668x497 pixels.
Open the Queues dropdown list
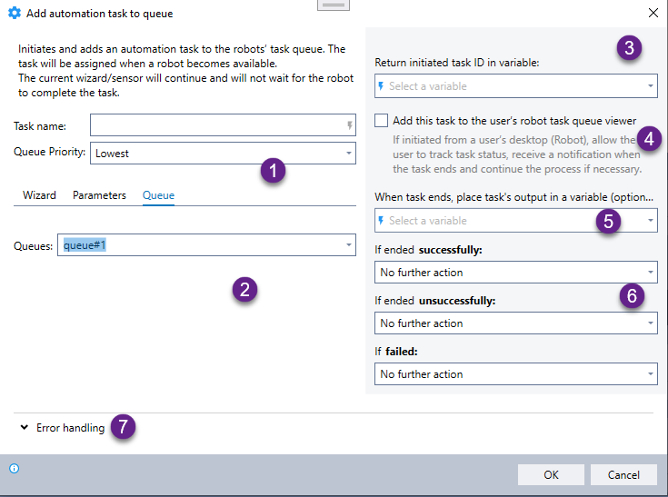pos(349,245)
